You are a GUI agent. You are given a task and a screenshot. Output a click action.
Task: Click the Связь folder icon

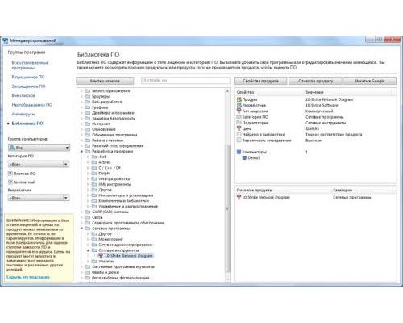88,217
